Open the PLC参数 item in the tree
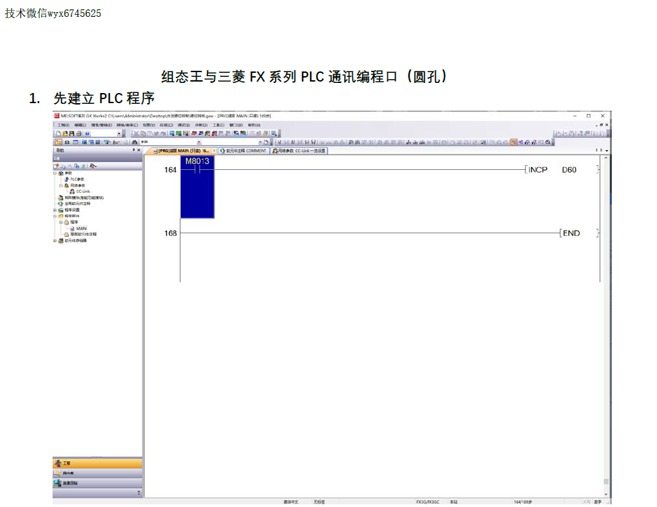 (77, 179)
